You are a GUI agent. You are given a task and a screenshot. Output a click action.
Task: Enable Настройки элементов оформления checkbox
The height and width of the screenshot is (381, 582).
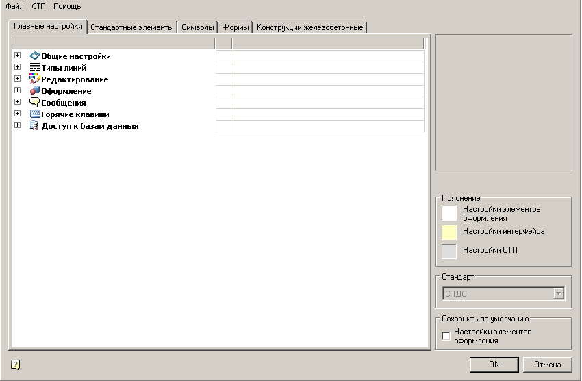point(446,336)
